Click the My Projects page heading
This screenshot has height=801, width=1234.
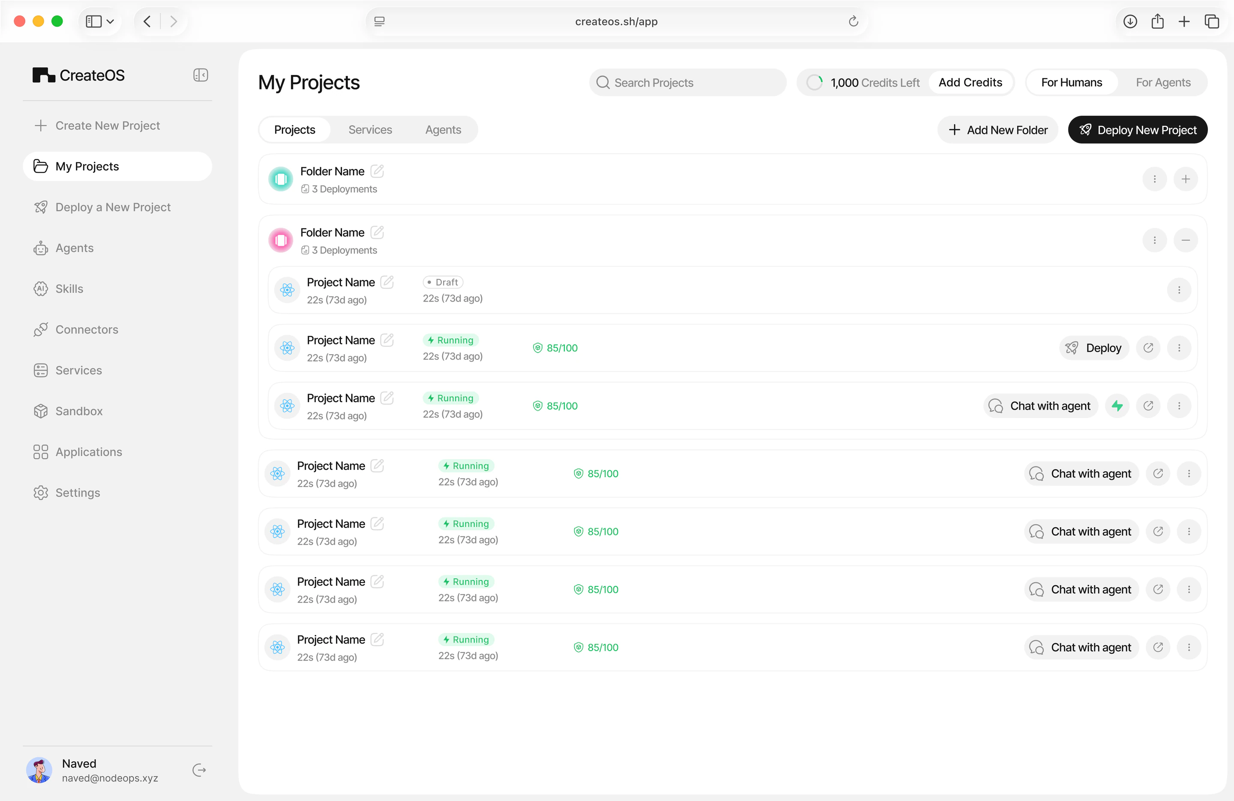(309, 82)
